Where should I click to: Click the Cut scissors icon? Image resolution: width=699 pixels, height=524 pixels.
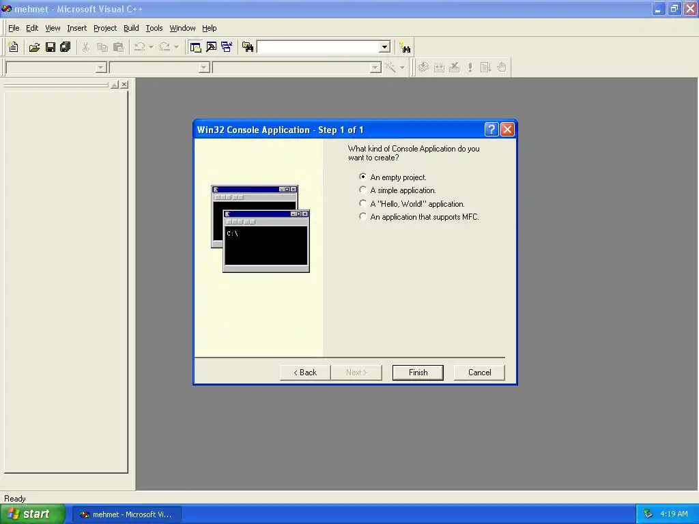click(x=85, y=47)
